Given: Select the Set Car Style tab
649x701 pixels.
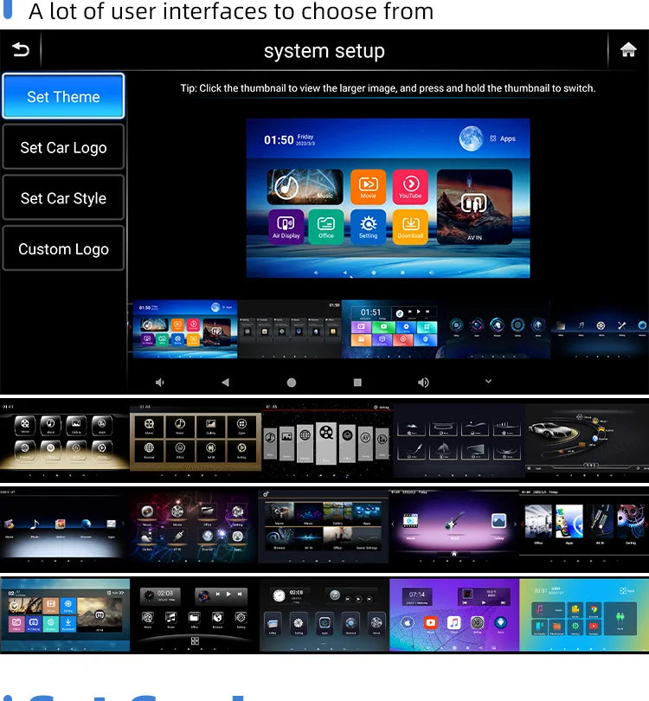Looking at the screenshot, I should (63, 198).
